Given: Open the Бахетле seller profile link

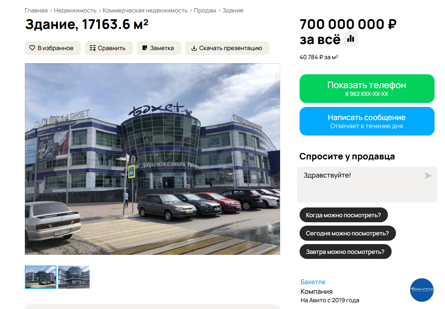Looking at the screenshot, I should point(313,282).
